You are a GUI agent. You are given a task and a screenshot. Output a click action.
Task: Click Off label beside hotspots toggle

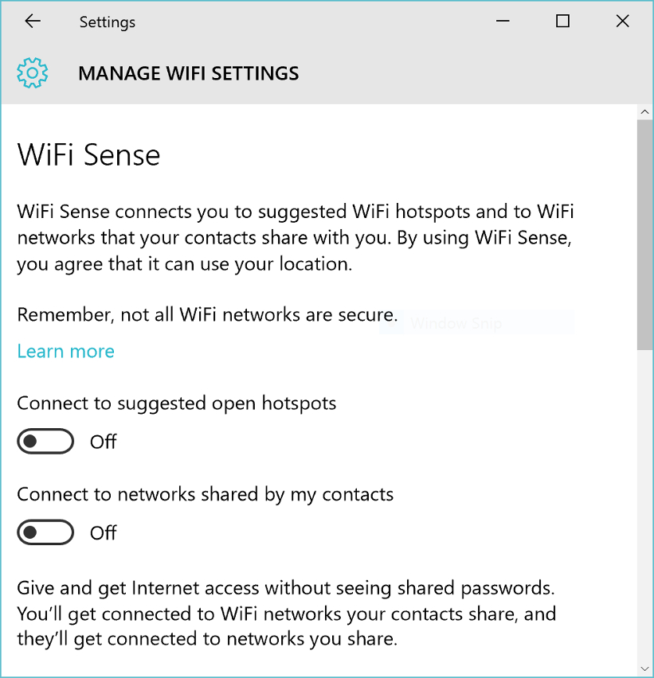pyautogui.click(x=103, y=442)
